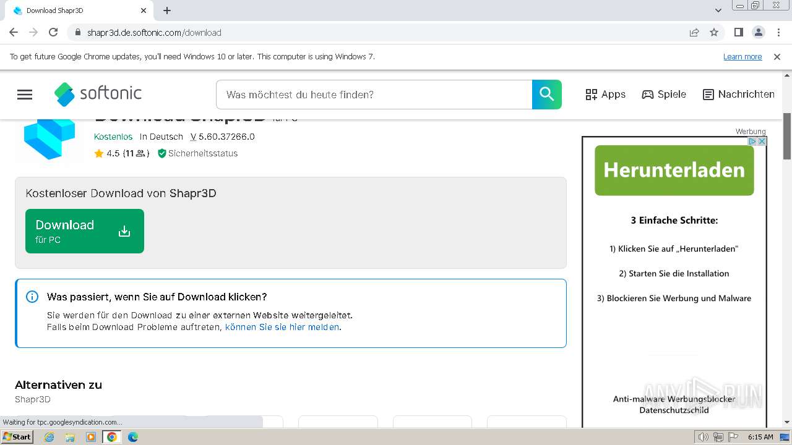Open the Chrome three-dot menu
792x445 pixels.
pyautogui.click(x=778, y=32)
